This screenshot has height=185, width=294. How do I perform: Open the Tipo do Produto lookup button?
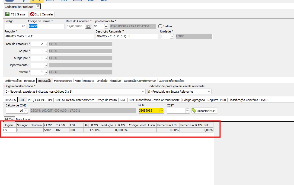click(106, 26)
